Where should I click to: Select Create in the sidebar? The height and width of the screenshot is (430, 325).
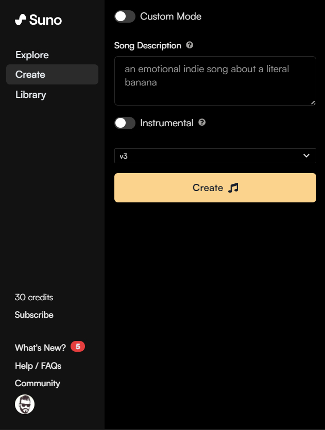coord(52,74)
